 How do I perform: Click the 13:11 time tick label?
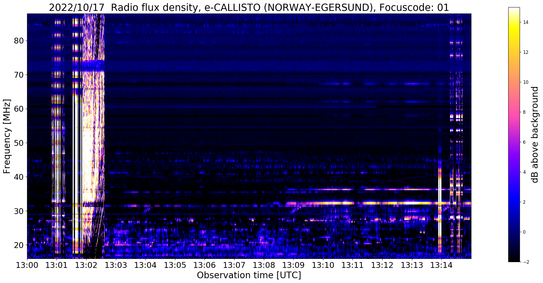point(353,265)
